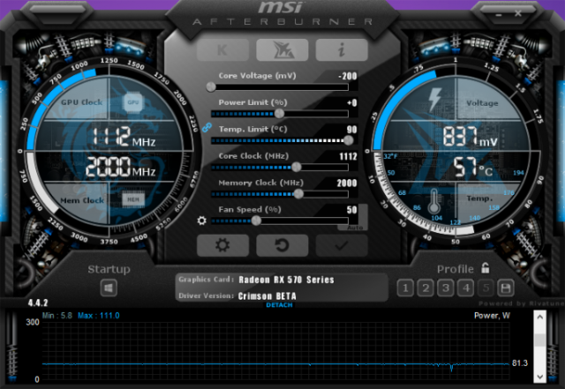Click the Power Limit slider handle
The height and width of the screenshot is (389, 565).
coord(280,113)
